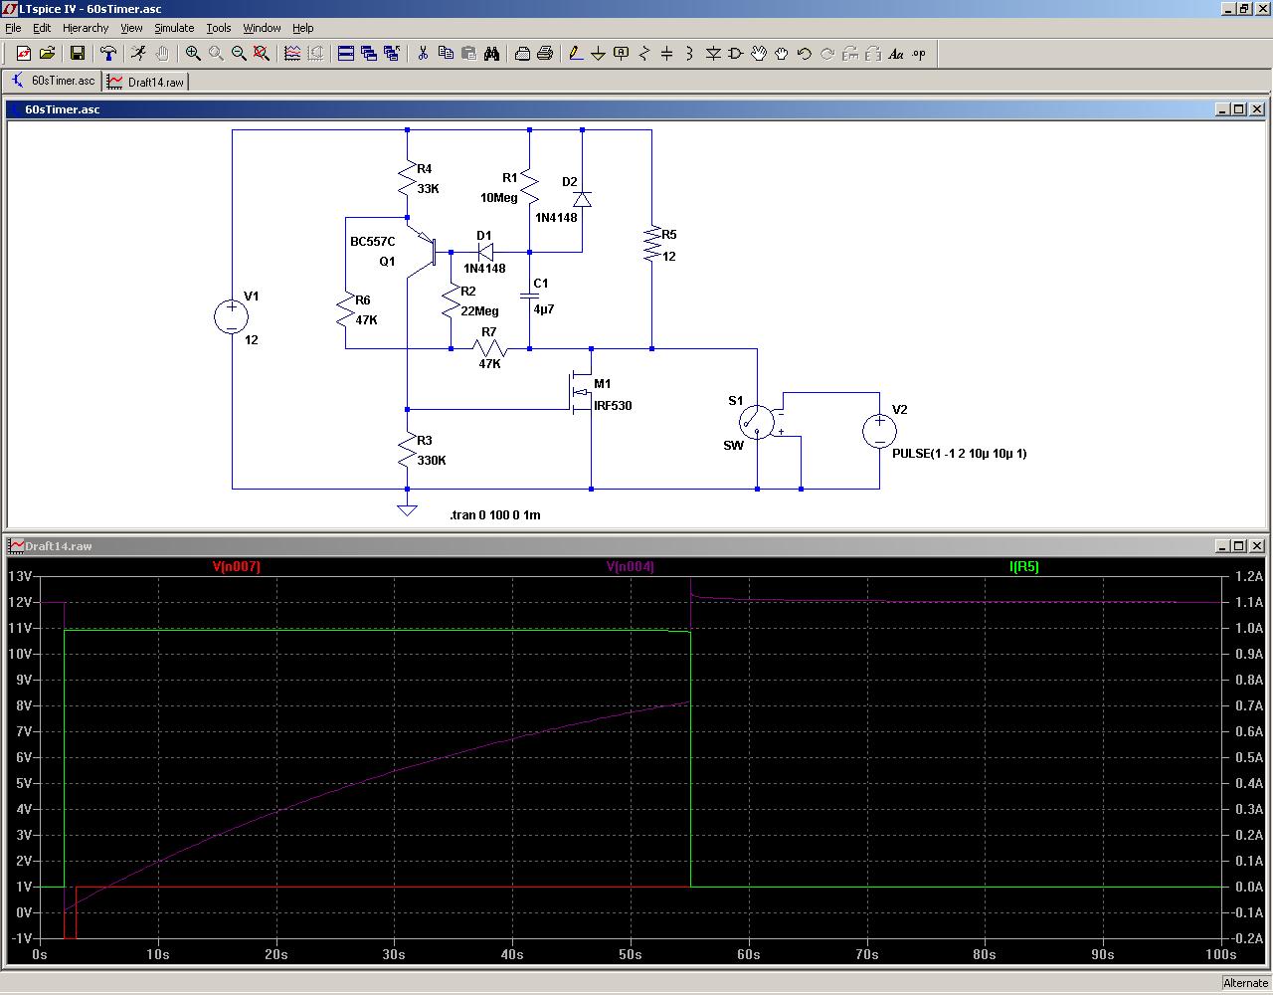The height and width of the screenshot is (995, 1273).
Task: Choose the Capacitor placement tool
Action: pos(666,54)
